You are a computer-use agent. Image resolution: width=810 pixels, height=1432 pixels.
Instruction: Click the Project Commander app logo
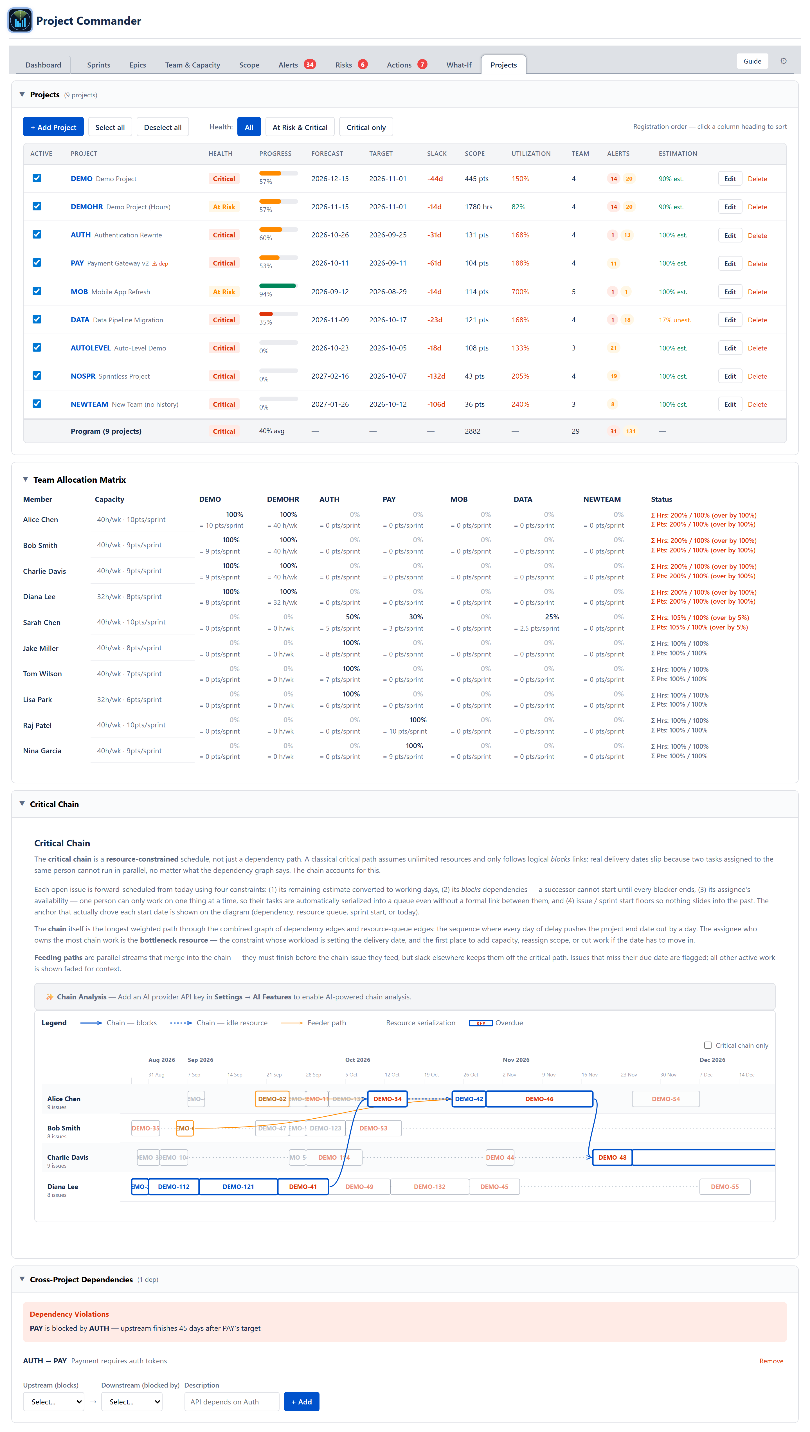click(x=20, y=21)
